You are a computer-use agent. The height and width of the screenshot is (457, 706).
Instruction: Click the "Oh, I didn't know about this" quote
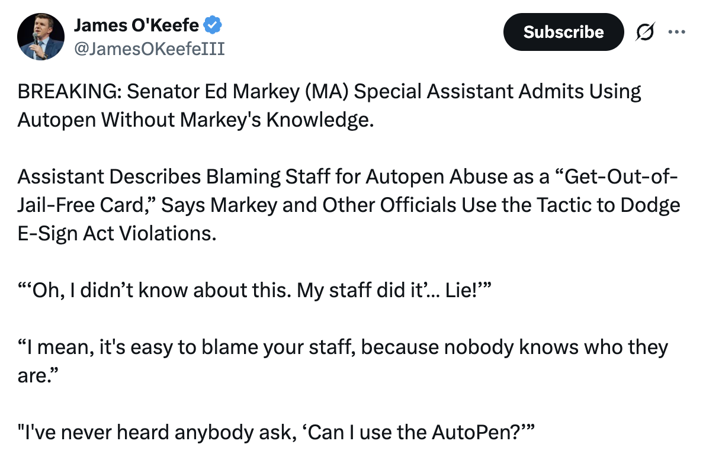[x=160, y=290]
